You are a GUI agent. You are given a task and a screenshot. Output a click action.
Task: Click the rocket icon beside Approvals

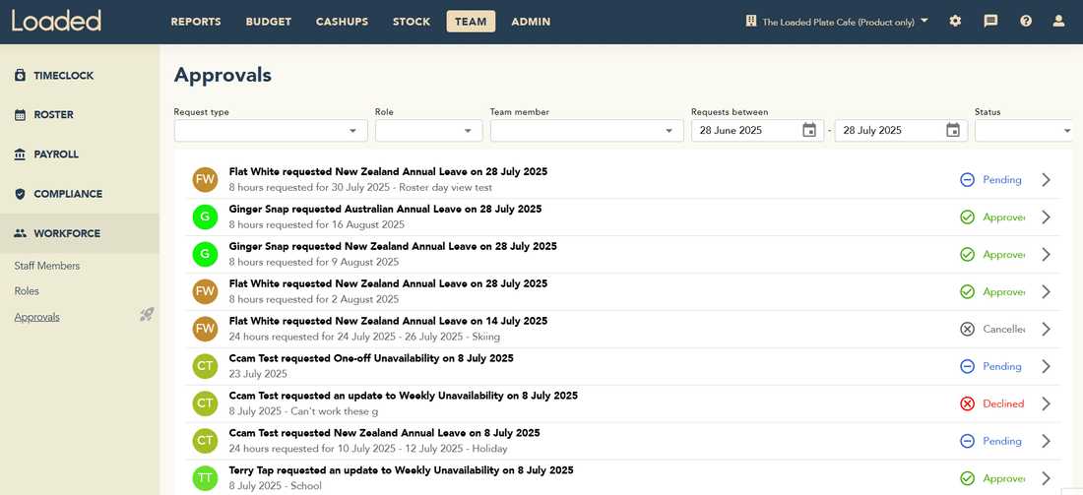pos(147,315)
